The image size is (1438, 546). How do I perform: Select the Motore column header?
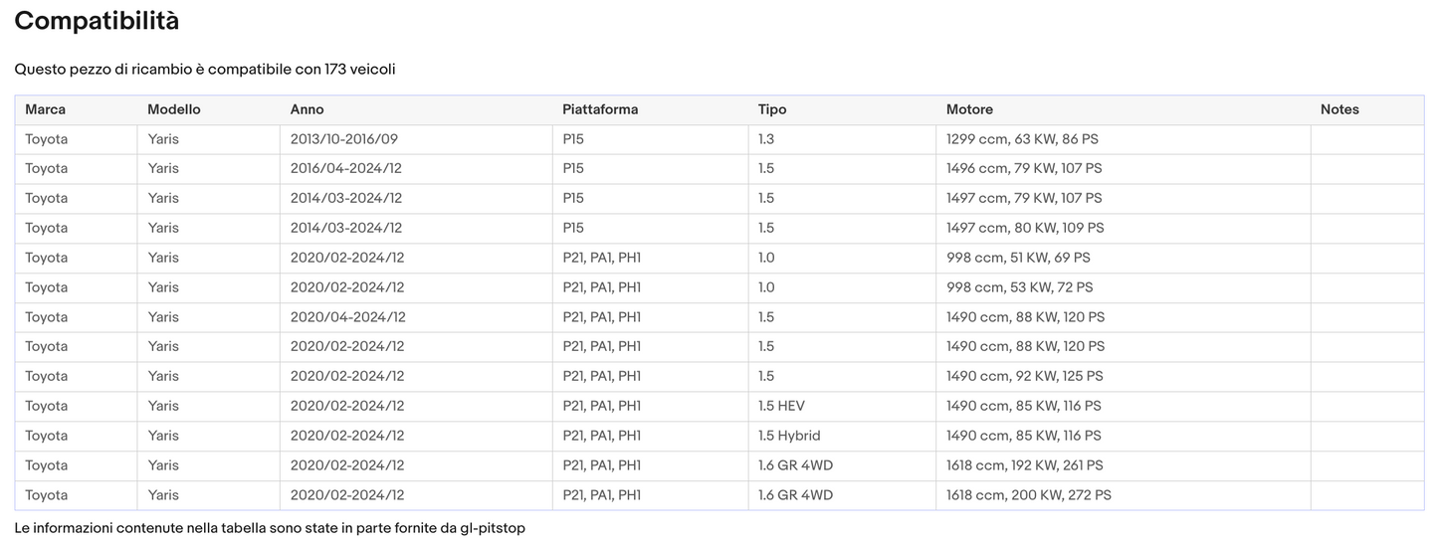coord(969,109)
